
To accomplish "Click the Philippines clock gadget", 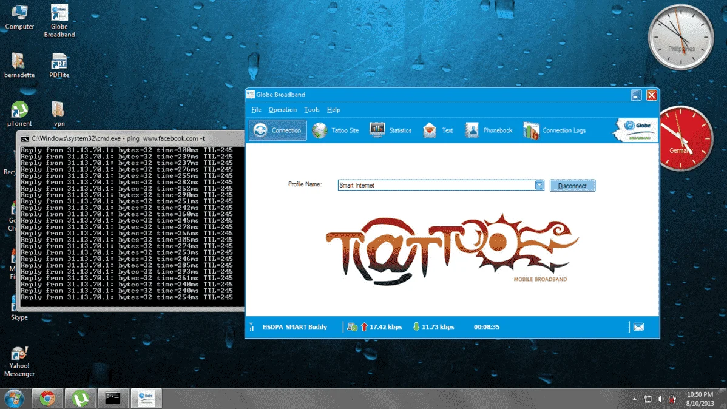I will [x=681, y=38].
